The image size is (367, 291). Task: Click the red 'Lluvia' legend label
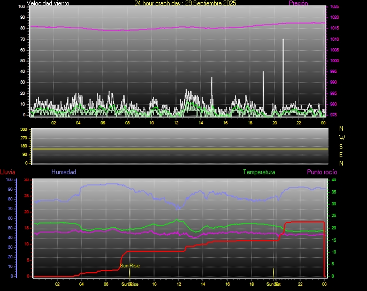coord(7,172)
